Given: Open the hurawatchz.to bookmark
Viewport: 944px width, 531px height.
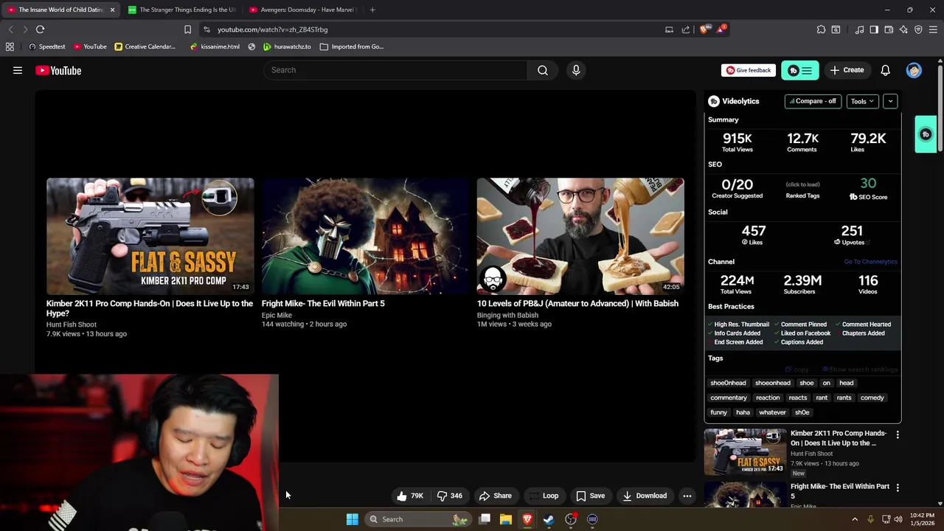Looking at the screenshot, I should click(x=287, y=46).
